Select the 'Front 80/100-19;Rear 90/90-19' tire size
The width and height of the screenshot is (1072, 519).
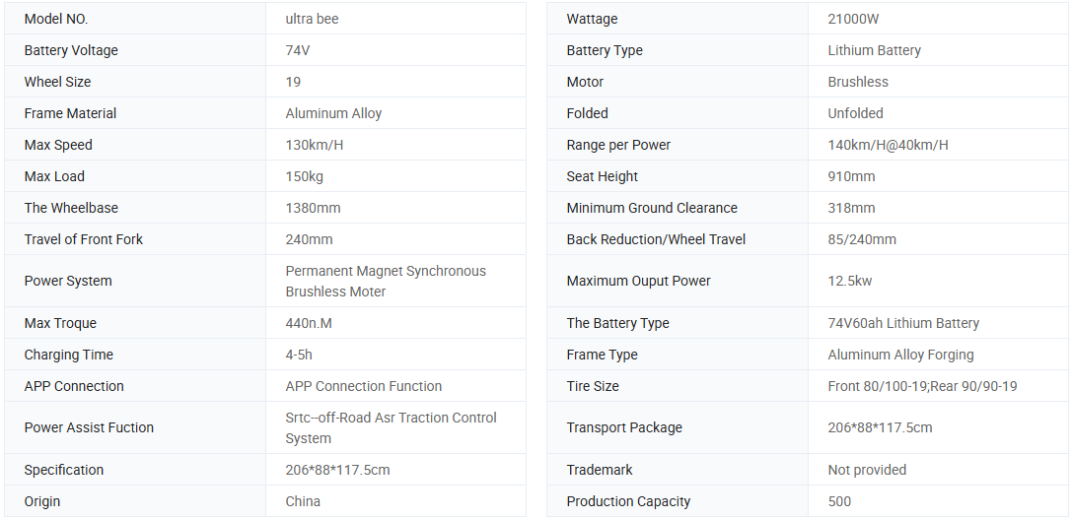click(x=922, y=386)
